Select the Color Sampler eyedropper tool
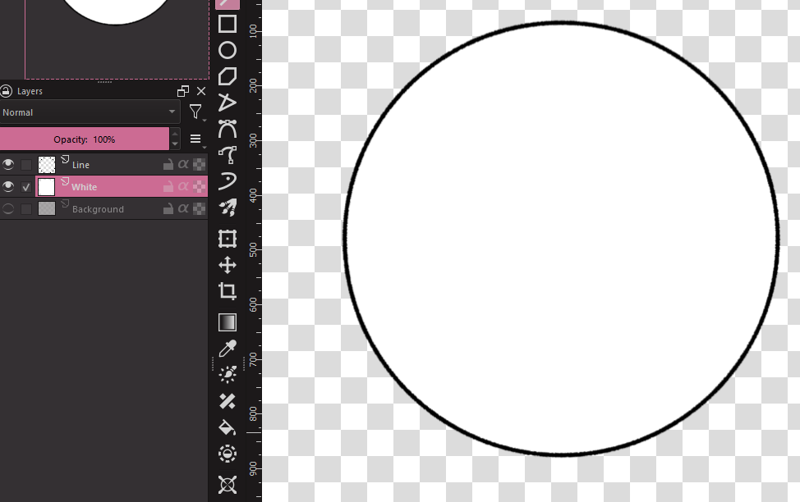Viewport: 800px width, 502px height. click(228, 349)
